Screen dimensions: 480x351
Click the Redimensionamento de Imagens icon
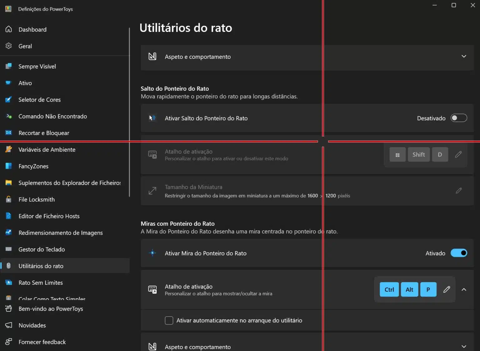point(9,233)
